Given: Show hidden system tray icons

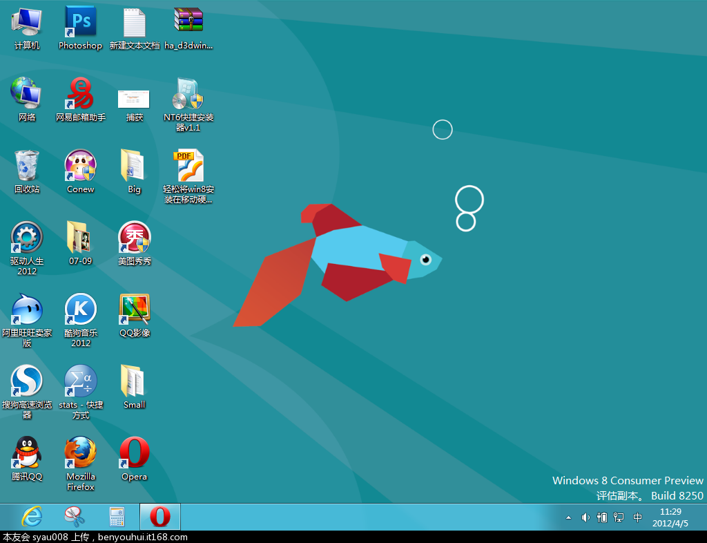Looking at the screenshot, I should click(568, 517).
